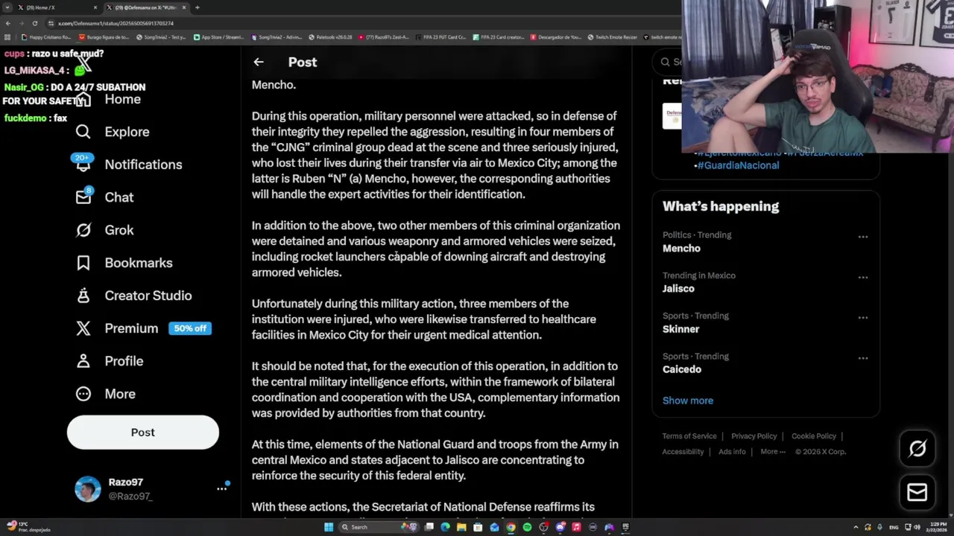Open Spotify from the taskbar
The width and height of the screenshot is (954, 536).
(x=527, y=527)
